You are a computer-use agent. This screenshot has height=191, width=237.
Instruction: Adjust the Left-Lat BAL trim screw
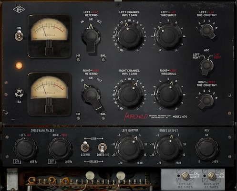tap(103, 60)
